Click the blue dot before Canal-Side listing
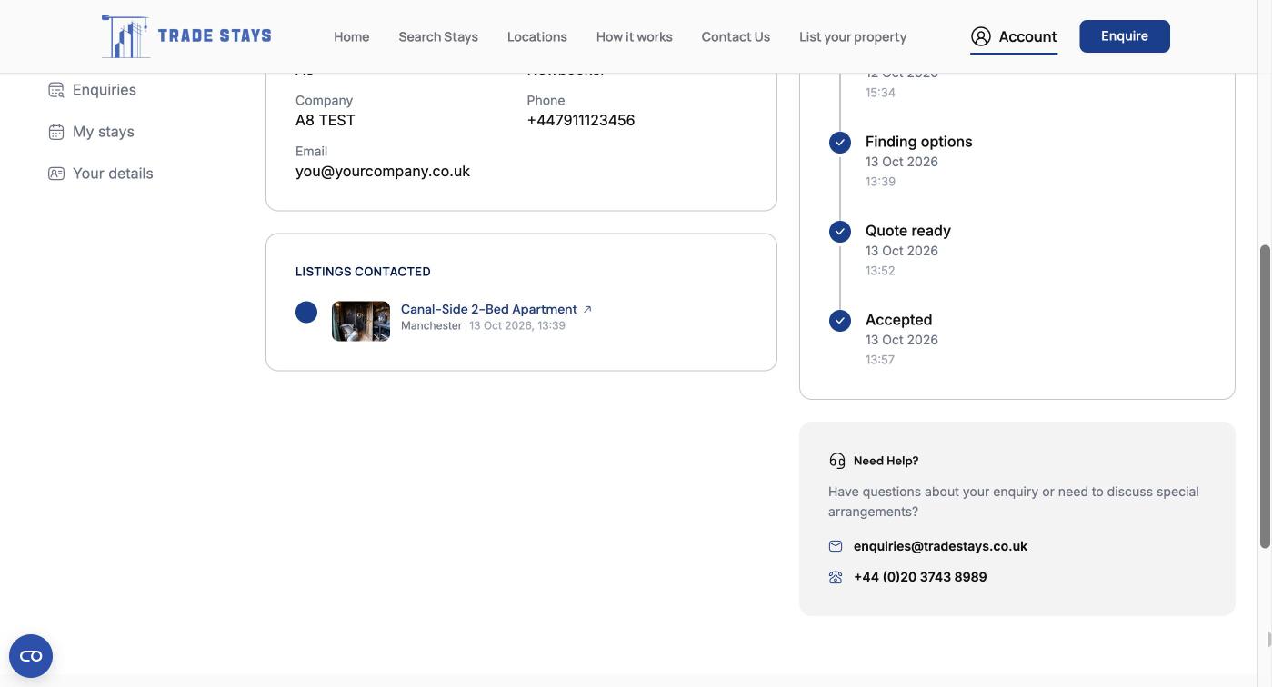 306,313
